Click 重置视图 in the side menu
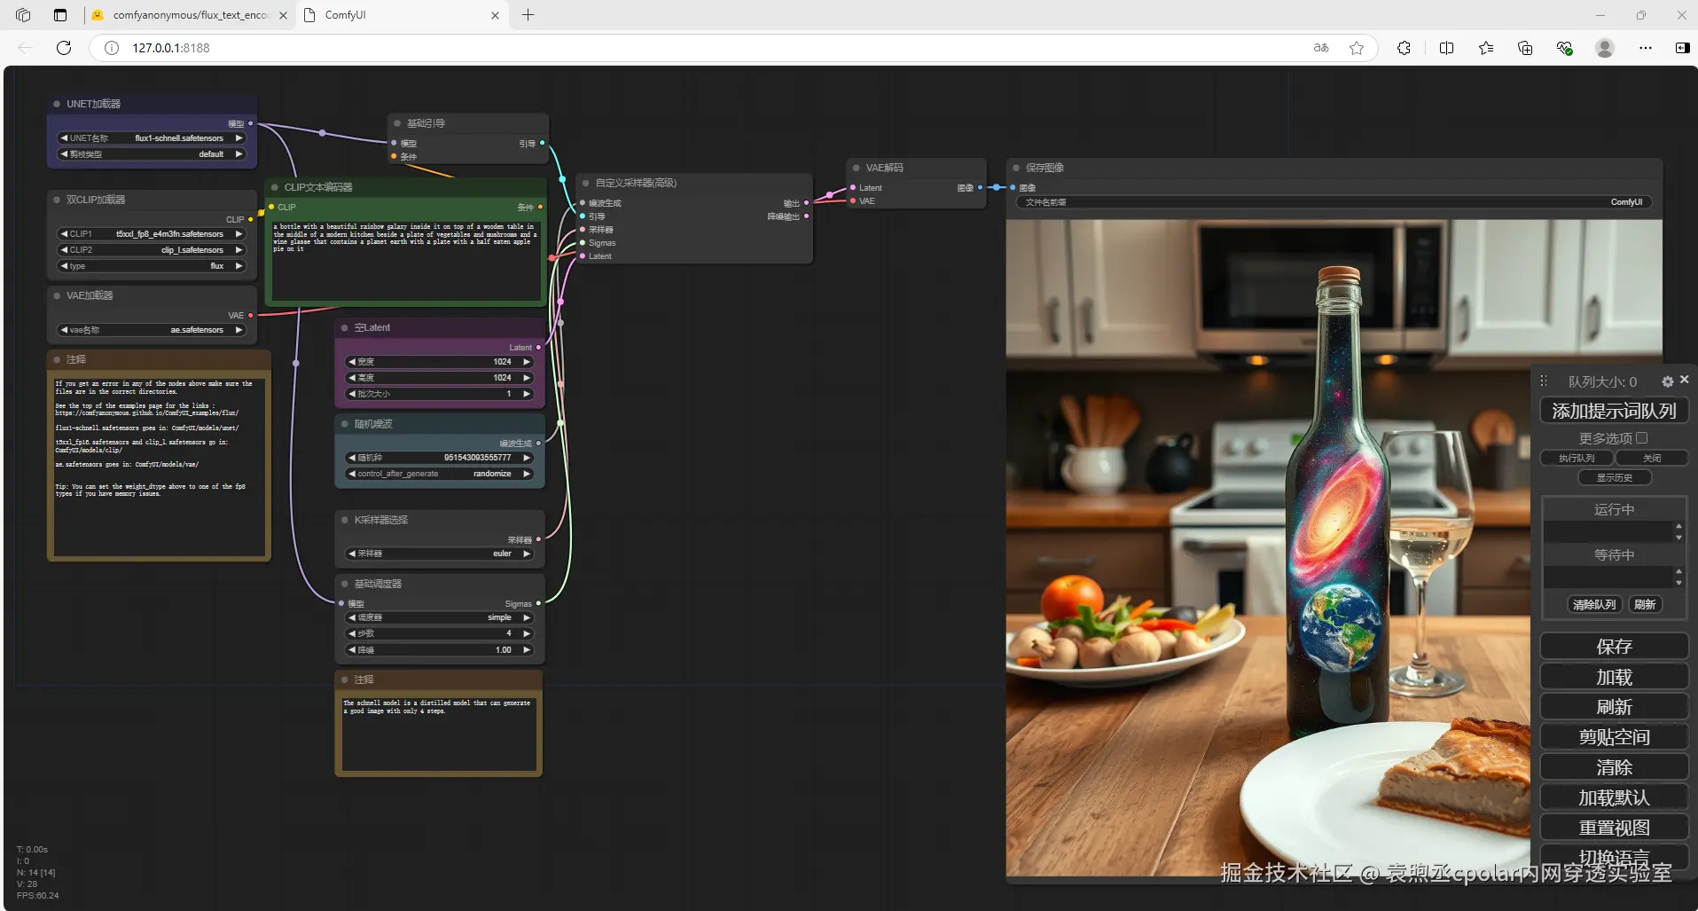This screenshot has height=911, width=1698. coord(1614,828)
